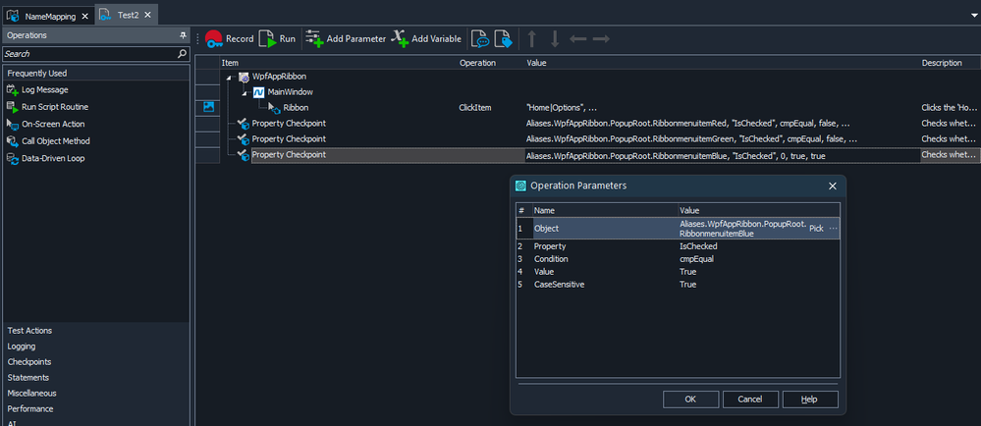Open the Frequently Used category
The height and width of the screenshot is (426, 981).
96,74
